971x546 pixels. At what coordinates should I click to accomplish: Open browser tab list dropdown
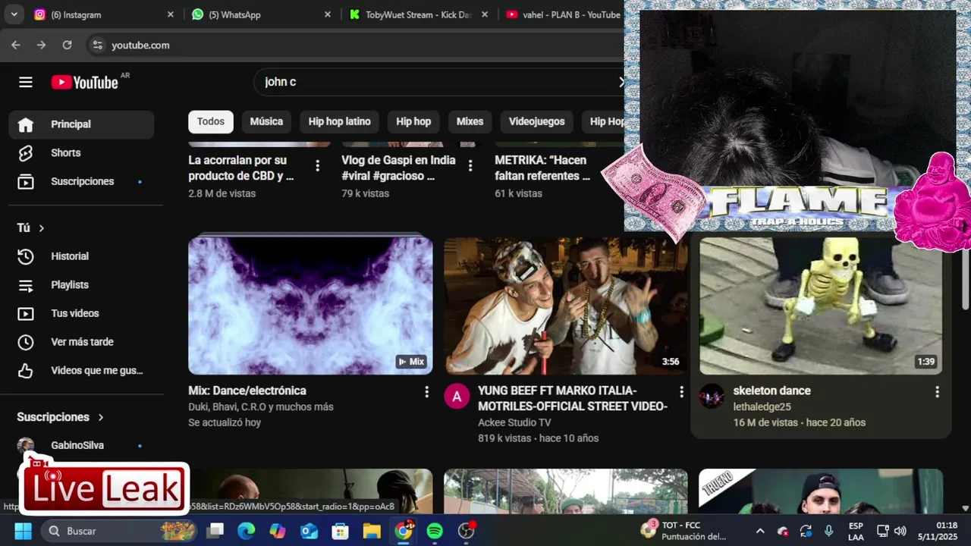pos(14,14)
